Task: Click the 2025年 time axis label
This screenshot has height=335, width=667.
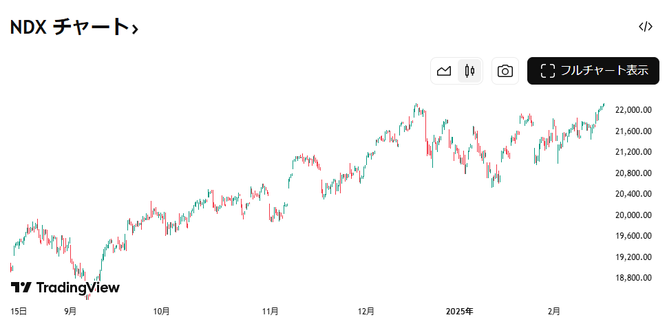Action: 459,312
